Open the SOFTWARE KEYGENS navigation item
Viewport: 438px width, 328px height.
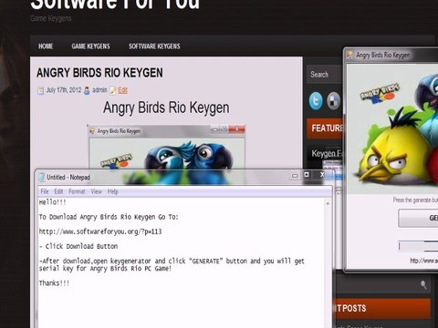point(154,46)
